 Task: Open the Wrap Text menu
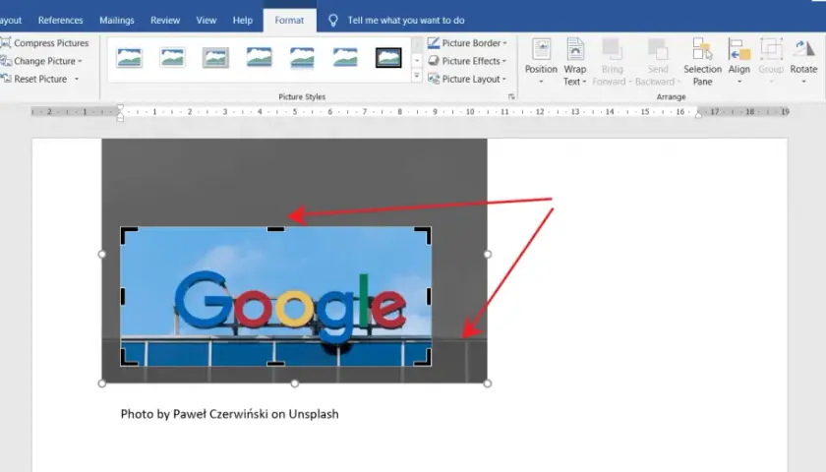pyautogui.click(x=574, y=62)
